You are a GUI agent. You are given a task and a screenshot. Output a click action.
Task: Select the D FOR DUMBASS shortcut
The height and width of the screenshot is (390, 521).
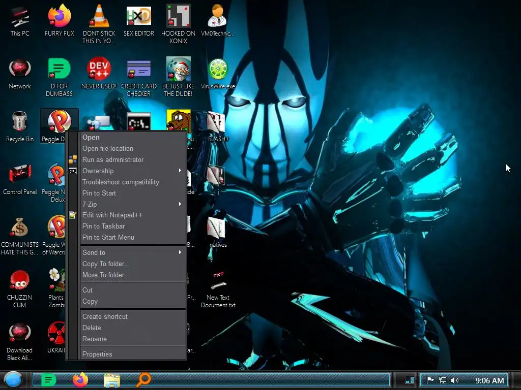click(59, 77)
